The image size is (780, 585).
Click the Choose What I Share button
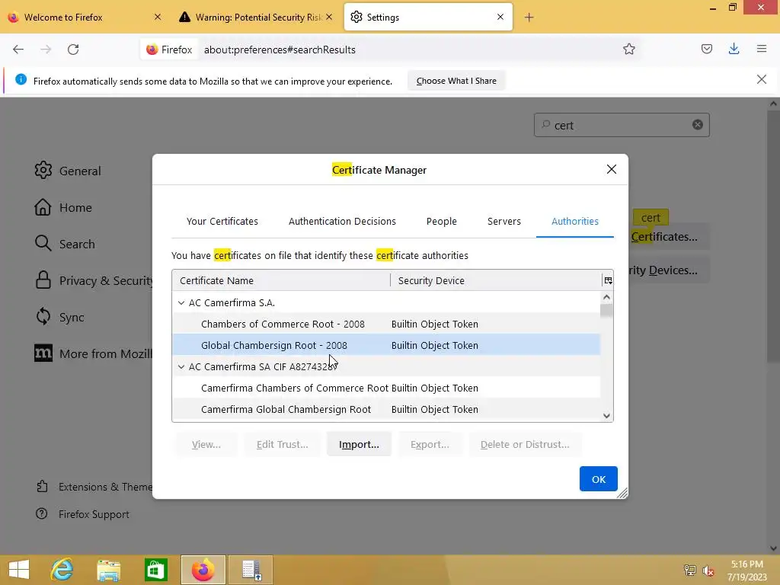tap(456, 81)
